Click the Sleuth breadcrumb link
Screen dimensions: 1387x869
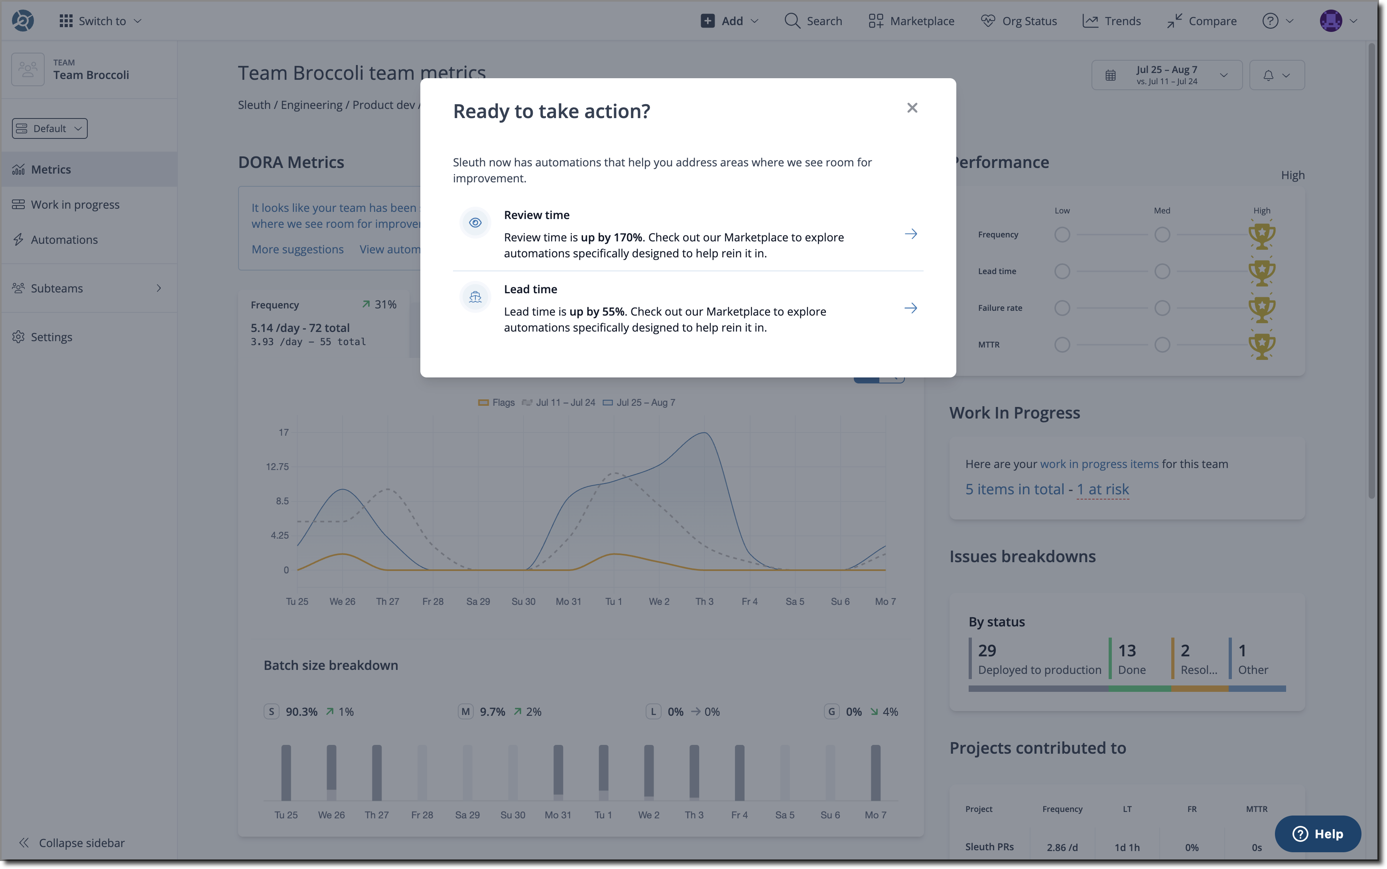tap(254, 105)
